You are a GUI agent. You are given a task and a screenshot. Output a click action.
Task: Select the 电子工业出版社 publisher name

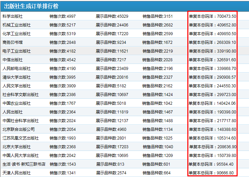(x=17, y=51)
